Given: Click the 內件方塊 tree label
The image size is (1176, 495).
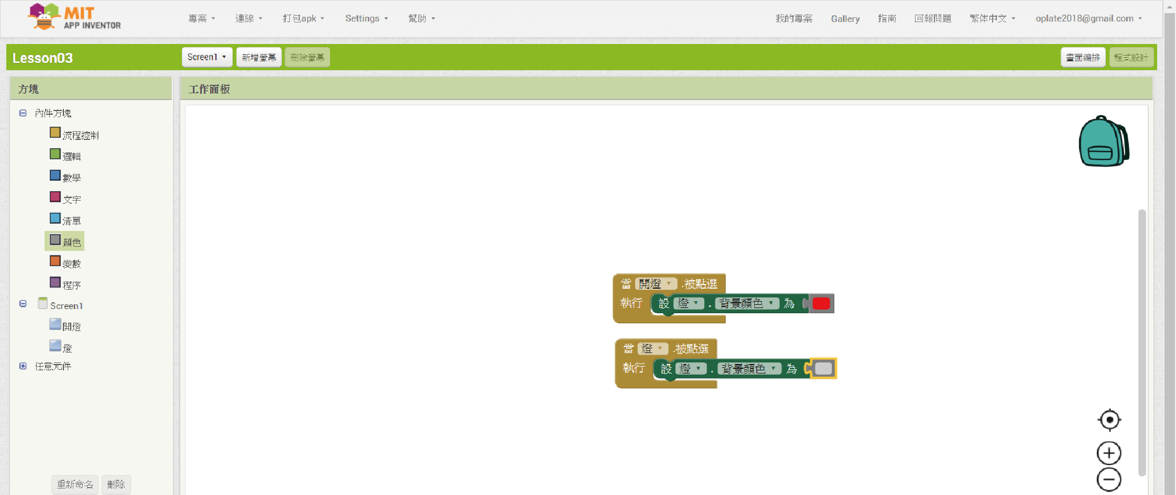Looking at the screenshot, I should tap(53, 113).
